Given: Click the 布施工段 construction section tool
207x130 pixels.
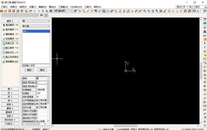Looking at the screenshot, I should tap(10, 43).
